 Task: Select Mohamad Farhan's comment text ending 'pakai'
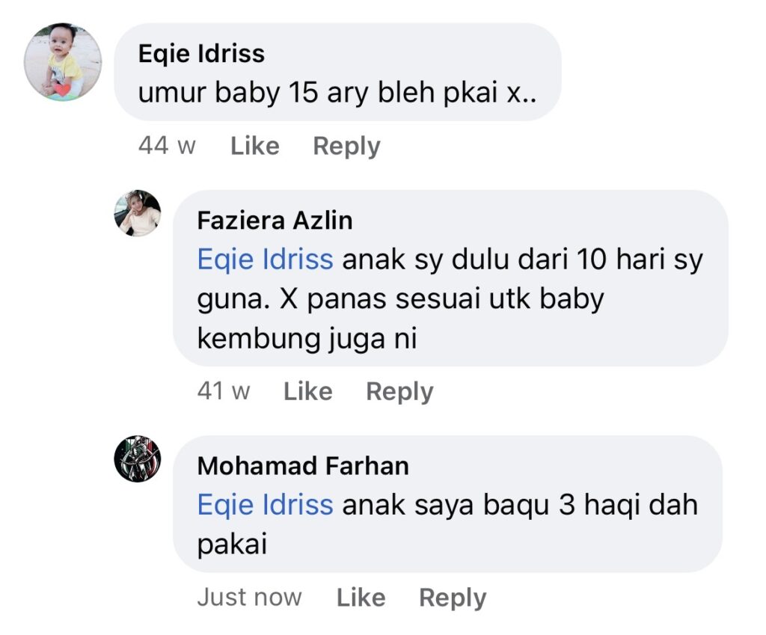click(232, 545)
